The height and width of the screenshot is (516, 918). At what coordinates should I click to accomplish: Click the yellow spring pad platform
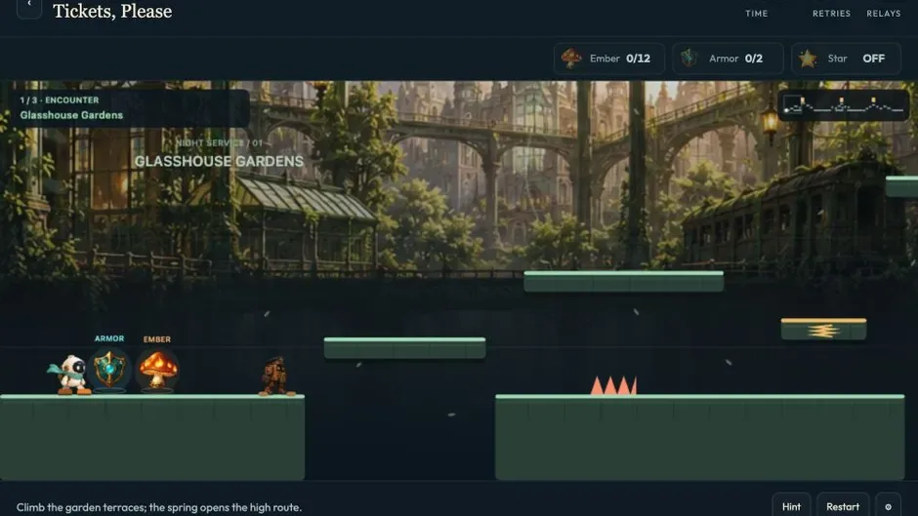pyautogui.click(x=823, y=330)
